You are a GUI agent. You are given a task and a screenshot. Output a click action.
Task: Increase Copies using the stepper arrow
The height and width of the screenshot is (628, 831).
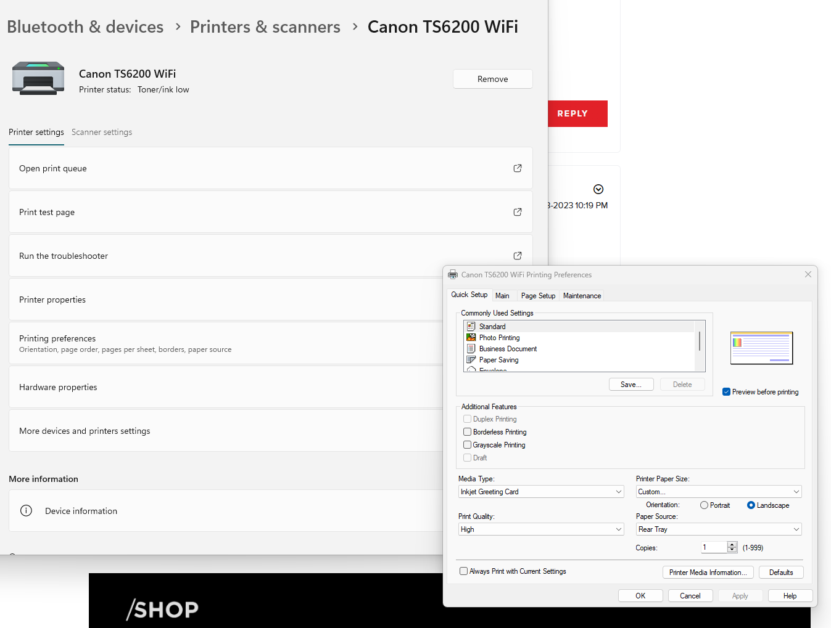[732, 544]
